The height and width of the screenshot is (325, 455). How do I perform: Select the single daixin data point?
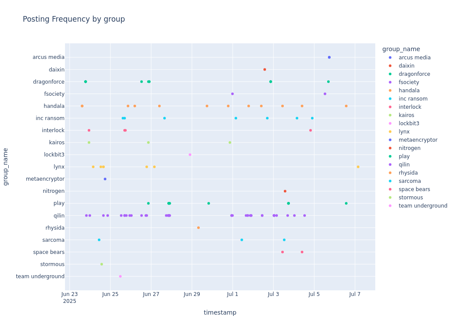(x=265, y=70)
